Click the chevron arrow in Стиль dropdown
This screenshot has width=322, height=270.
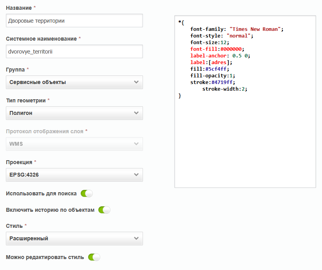pos(136,238)
